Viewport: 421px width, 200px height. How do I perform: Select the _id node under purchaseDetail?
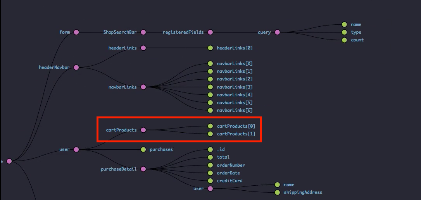click(210, 149)
